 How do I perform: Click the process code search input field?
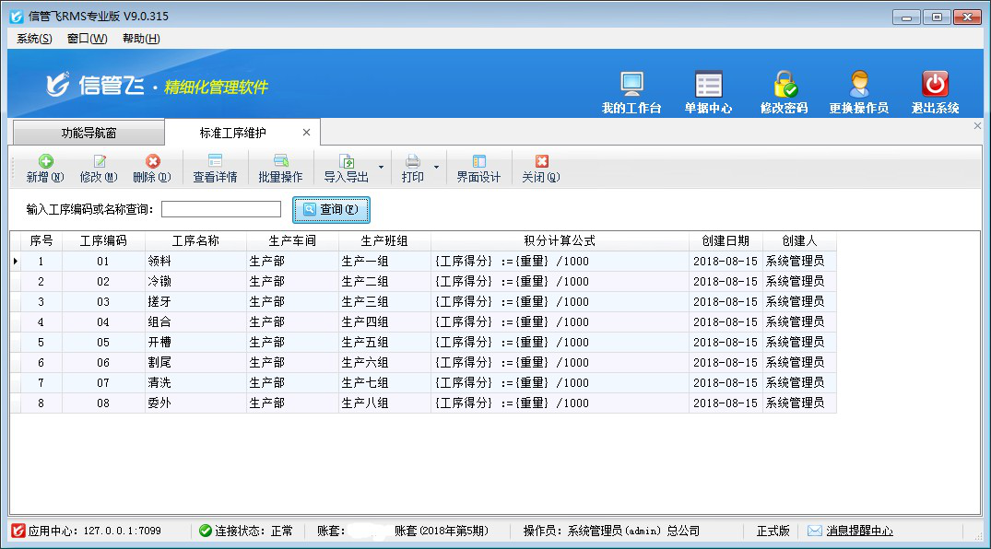[x=221, y=210]
